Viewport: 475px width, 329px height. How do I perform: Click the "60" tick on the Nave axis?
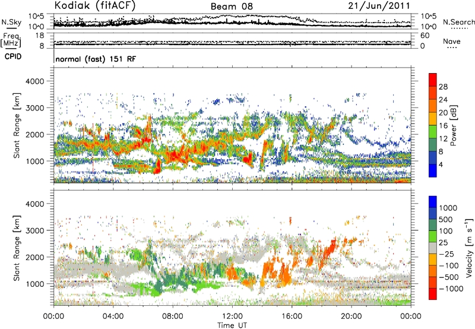(x=425, y=36)
